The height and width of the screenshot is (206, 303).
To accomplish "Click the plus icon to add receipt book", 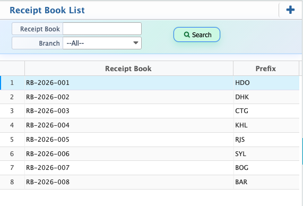I will point(290,10).
